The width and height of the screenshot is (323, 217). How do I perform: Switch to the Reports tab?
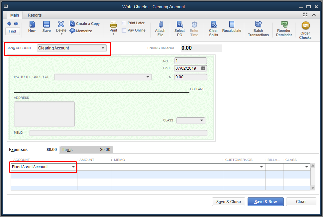(35, 15)
